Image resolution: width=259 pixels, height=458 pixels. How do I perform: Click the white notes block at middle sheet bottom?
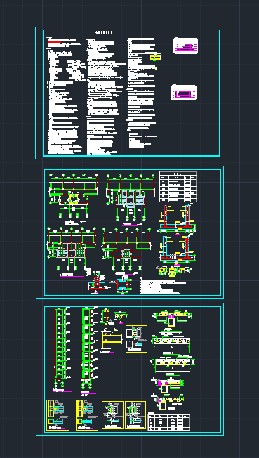click(x=163, y=285)
